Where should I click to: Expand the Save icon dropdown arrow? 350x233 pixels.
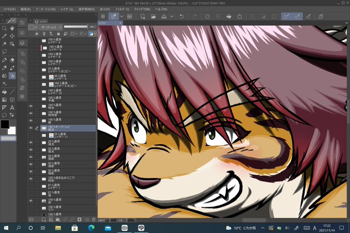tap(171, 16)
